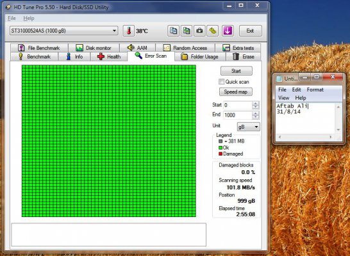Enable the Quick scan checkbox

(x=221, y=82)
